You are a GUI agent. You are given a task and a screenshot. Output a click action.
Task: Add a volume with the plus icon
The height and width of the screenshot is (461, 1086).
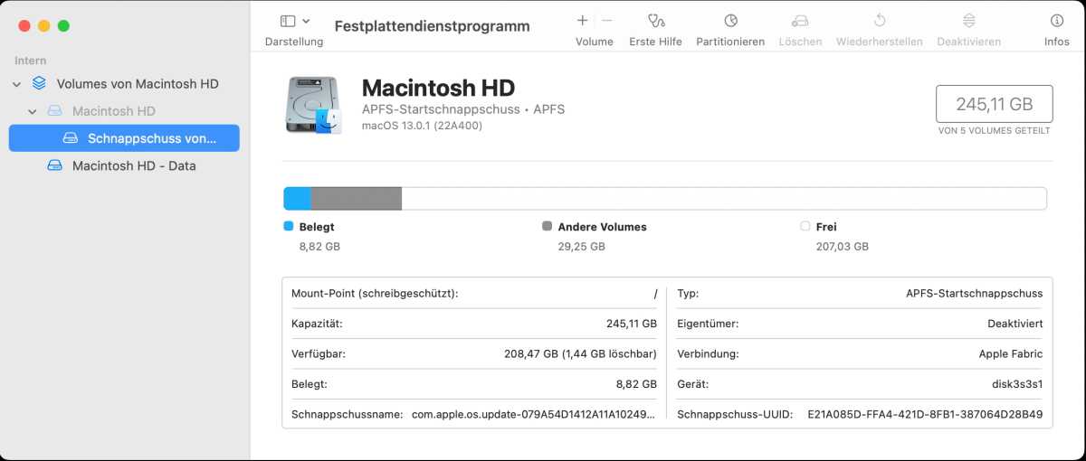coord(582,20)
